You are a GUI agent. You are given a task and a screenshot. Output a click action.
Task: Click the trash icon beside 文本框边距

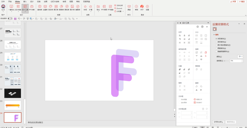click(x=203, y=109)
